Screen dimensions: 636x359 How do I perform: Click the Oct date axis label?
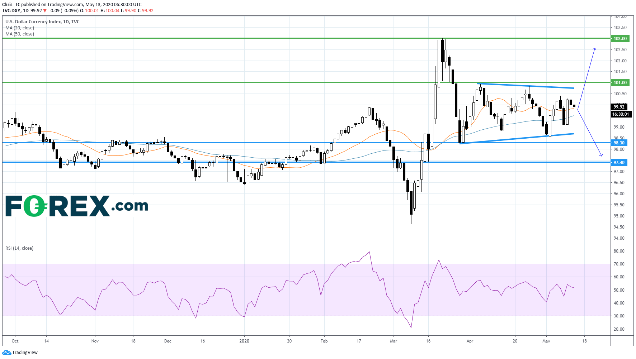15,341
